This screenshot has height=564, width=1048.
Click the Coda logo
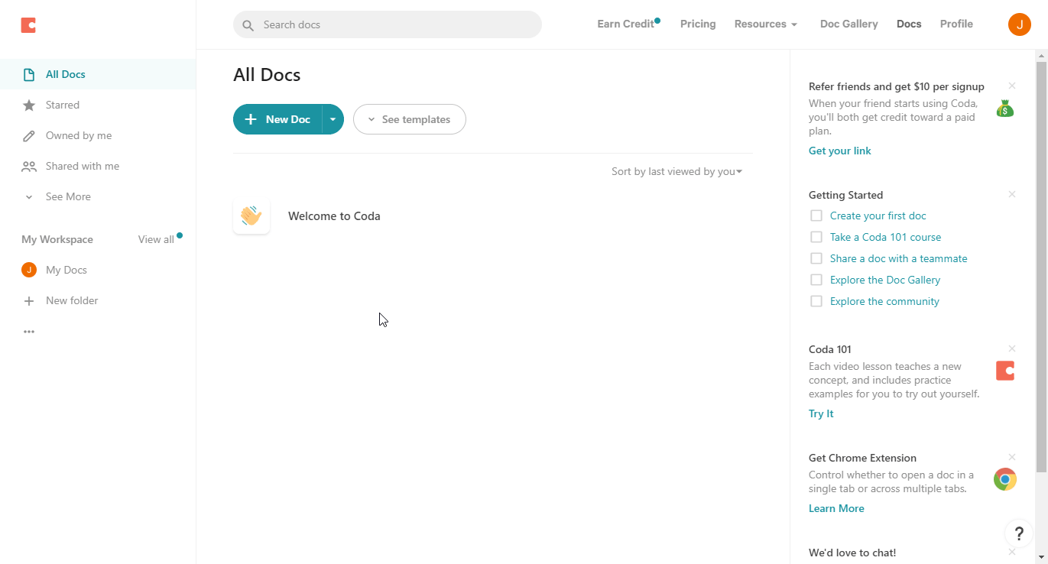pyautogui.click(x=28, y=24)
